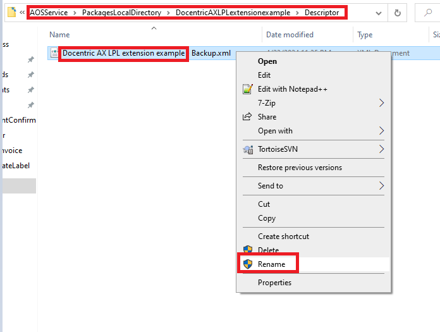
Task: Sort files by Date modified column
Action: pyautogui.click(x=290, y=35)
